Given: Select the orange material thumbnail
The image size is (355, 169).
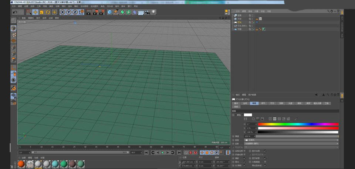Looking at the screenshot, I should click(21, 163).
